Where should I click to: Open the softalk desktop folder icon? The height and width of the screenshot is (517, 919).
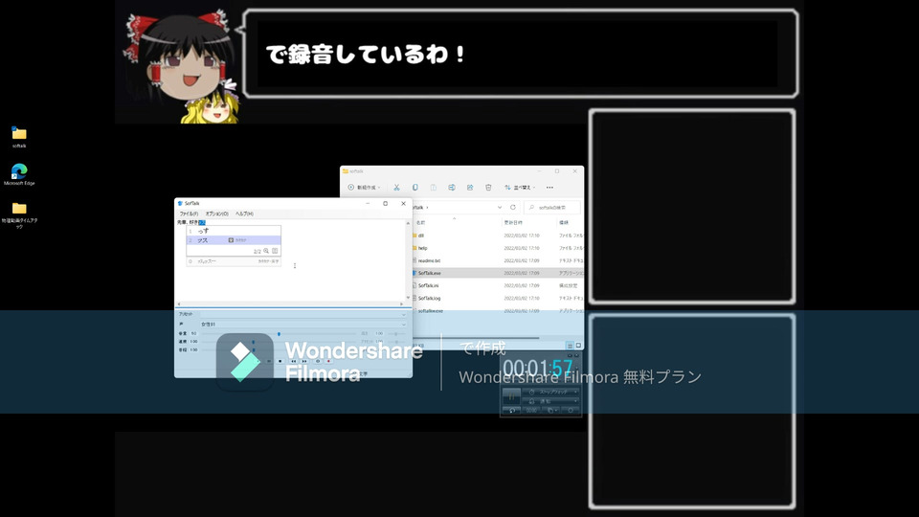[19, 138]
